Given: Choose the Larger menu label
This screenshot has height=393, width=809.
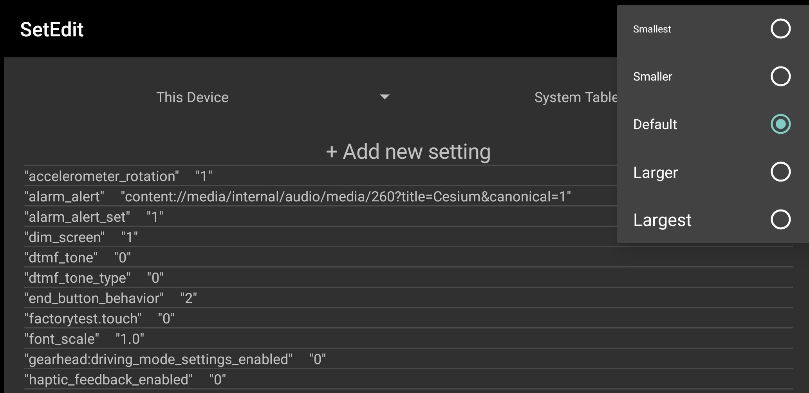Looking at the screenshot, I should [656, 172].
